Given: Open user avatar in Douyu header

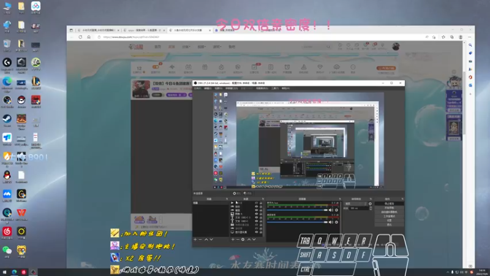Looking at the screenshot, I should point(396,47).
